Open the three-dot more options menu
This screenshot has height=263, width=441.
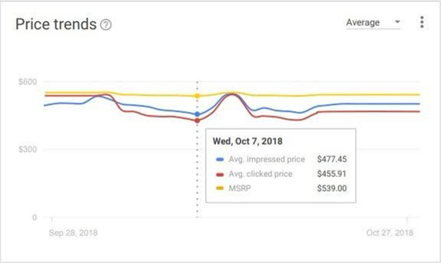click(x=422, y=22)
